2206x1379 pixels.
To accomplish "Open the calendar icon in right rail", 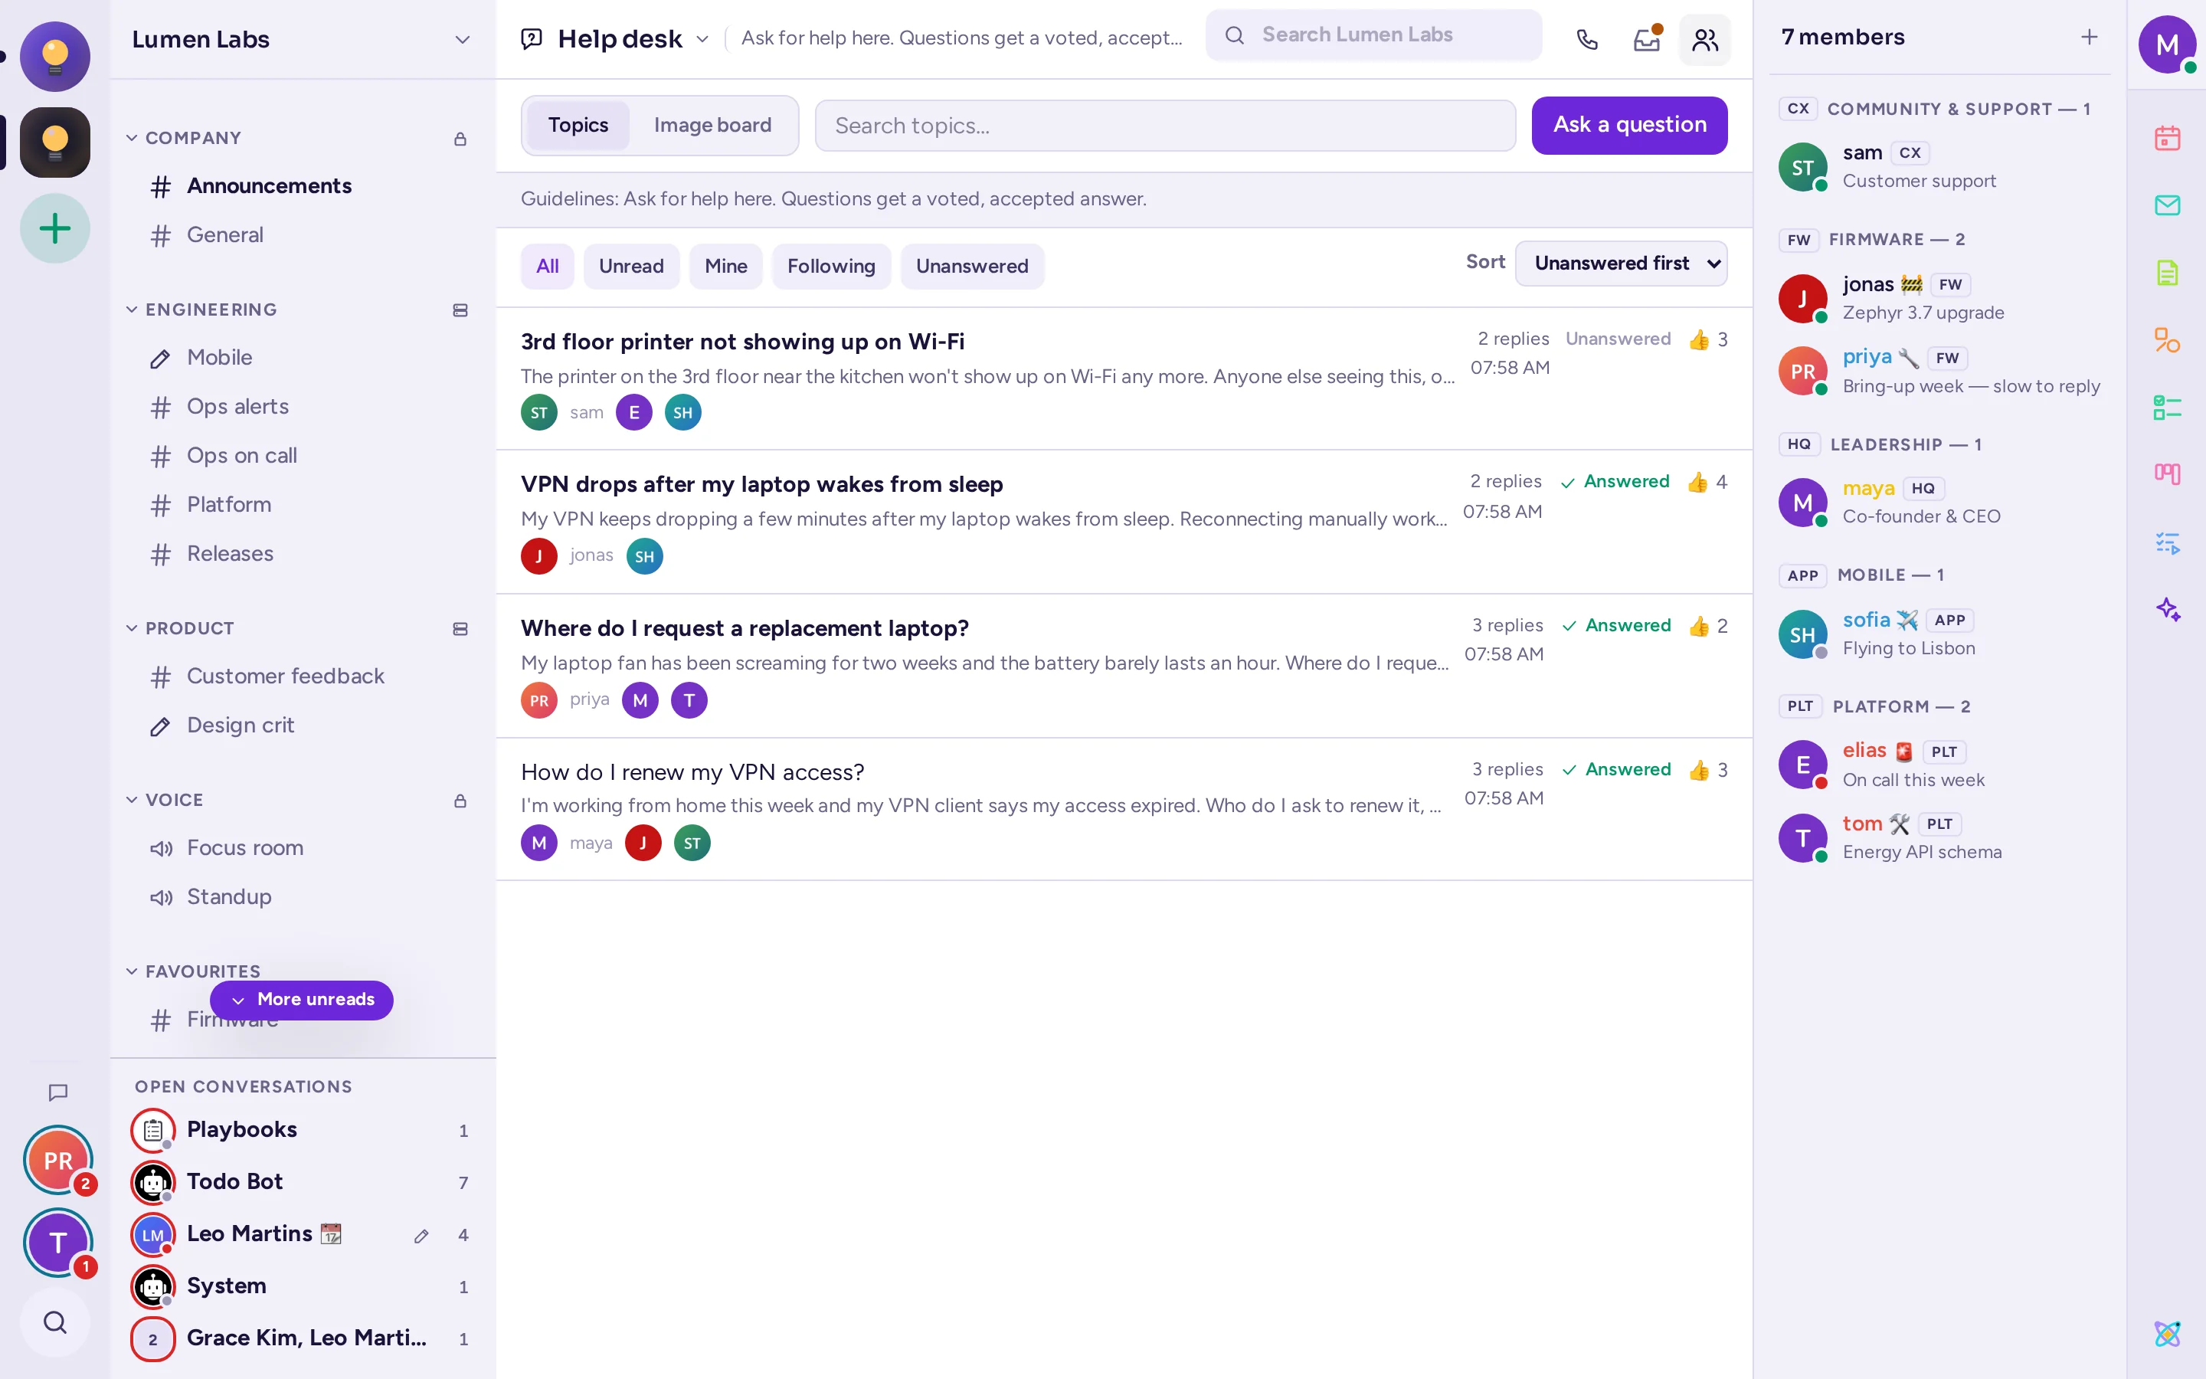I will [x=2167, y=139].
